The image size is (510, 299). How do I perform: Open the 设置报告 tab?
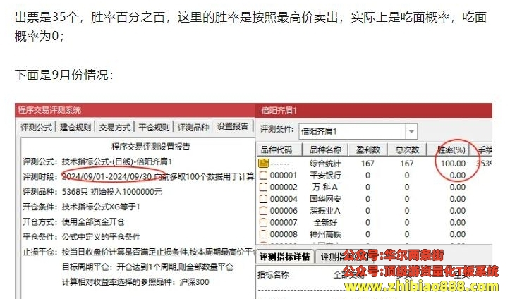pos(233,126)
